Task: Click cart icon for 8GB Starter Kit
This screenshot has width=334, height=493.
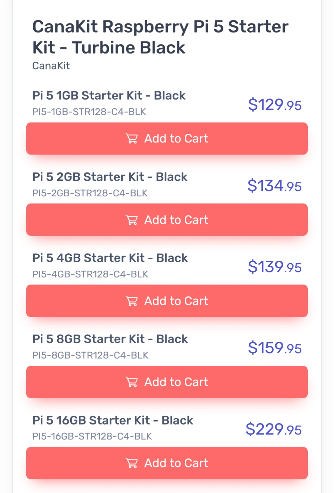Action: (132, 382)
